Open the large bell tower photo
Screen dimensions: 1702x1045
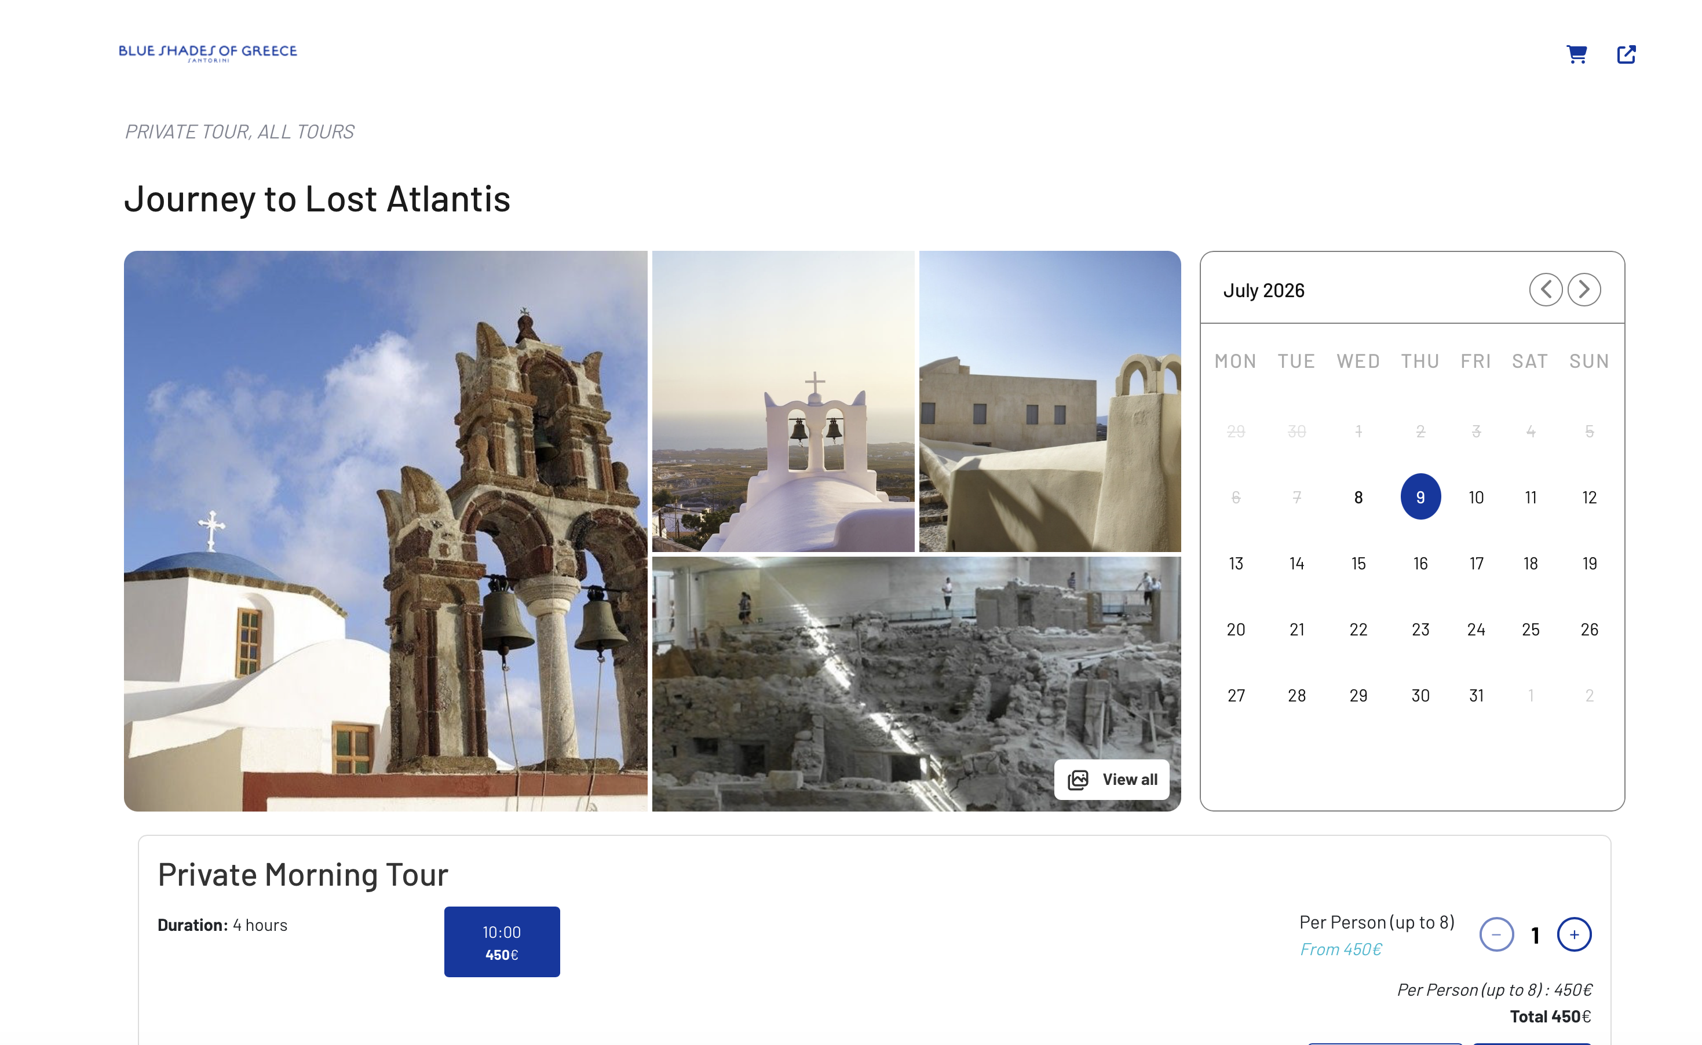tap(386, 531)
